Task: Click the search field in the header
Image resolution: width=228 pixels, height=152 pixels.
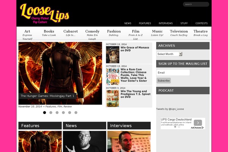Action: tap(196, 4)
